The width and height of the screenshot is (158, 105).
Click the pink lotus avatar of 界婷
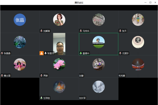point(59,64)
